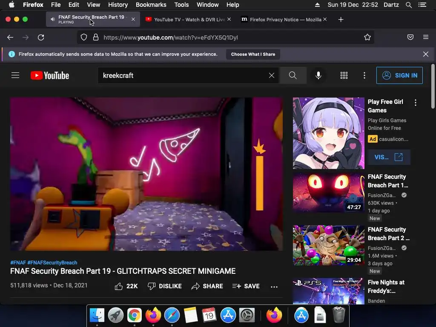436x327 pixels.
Task: Open the Firefox application menu
Action: (x=426, y=37)
